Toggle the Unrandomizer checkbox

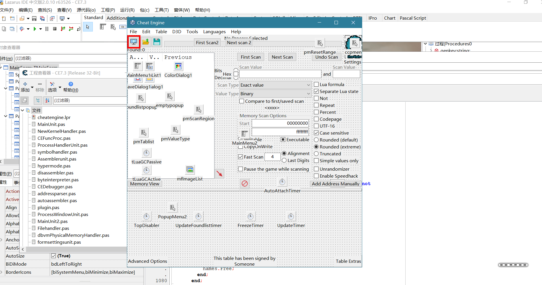pos(316,169)
